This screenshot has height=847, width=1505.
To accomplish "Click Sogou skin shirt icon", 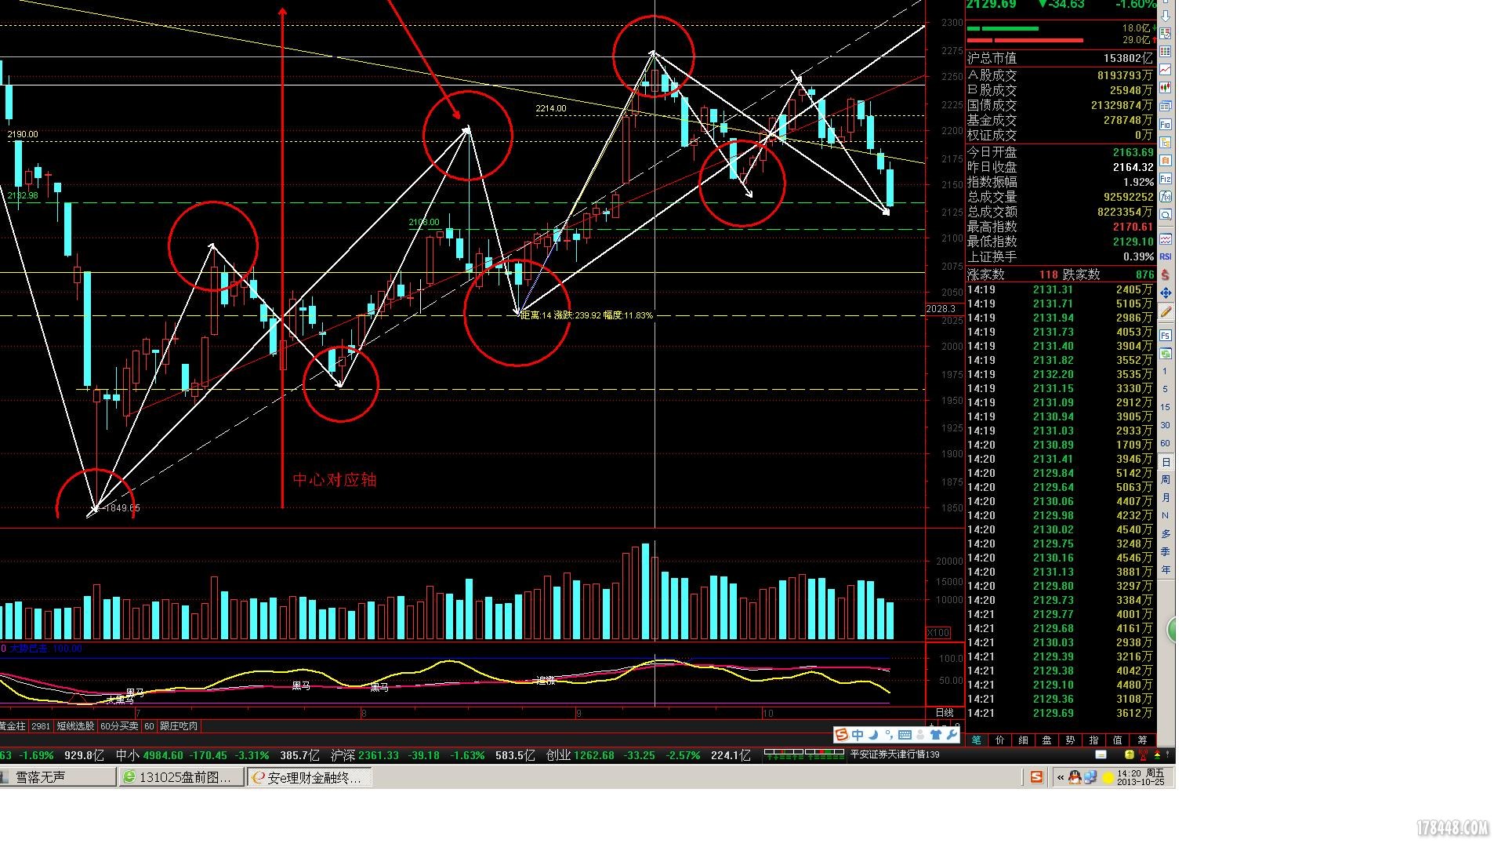I will click(x=935, y=735).
